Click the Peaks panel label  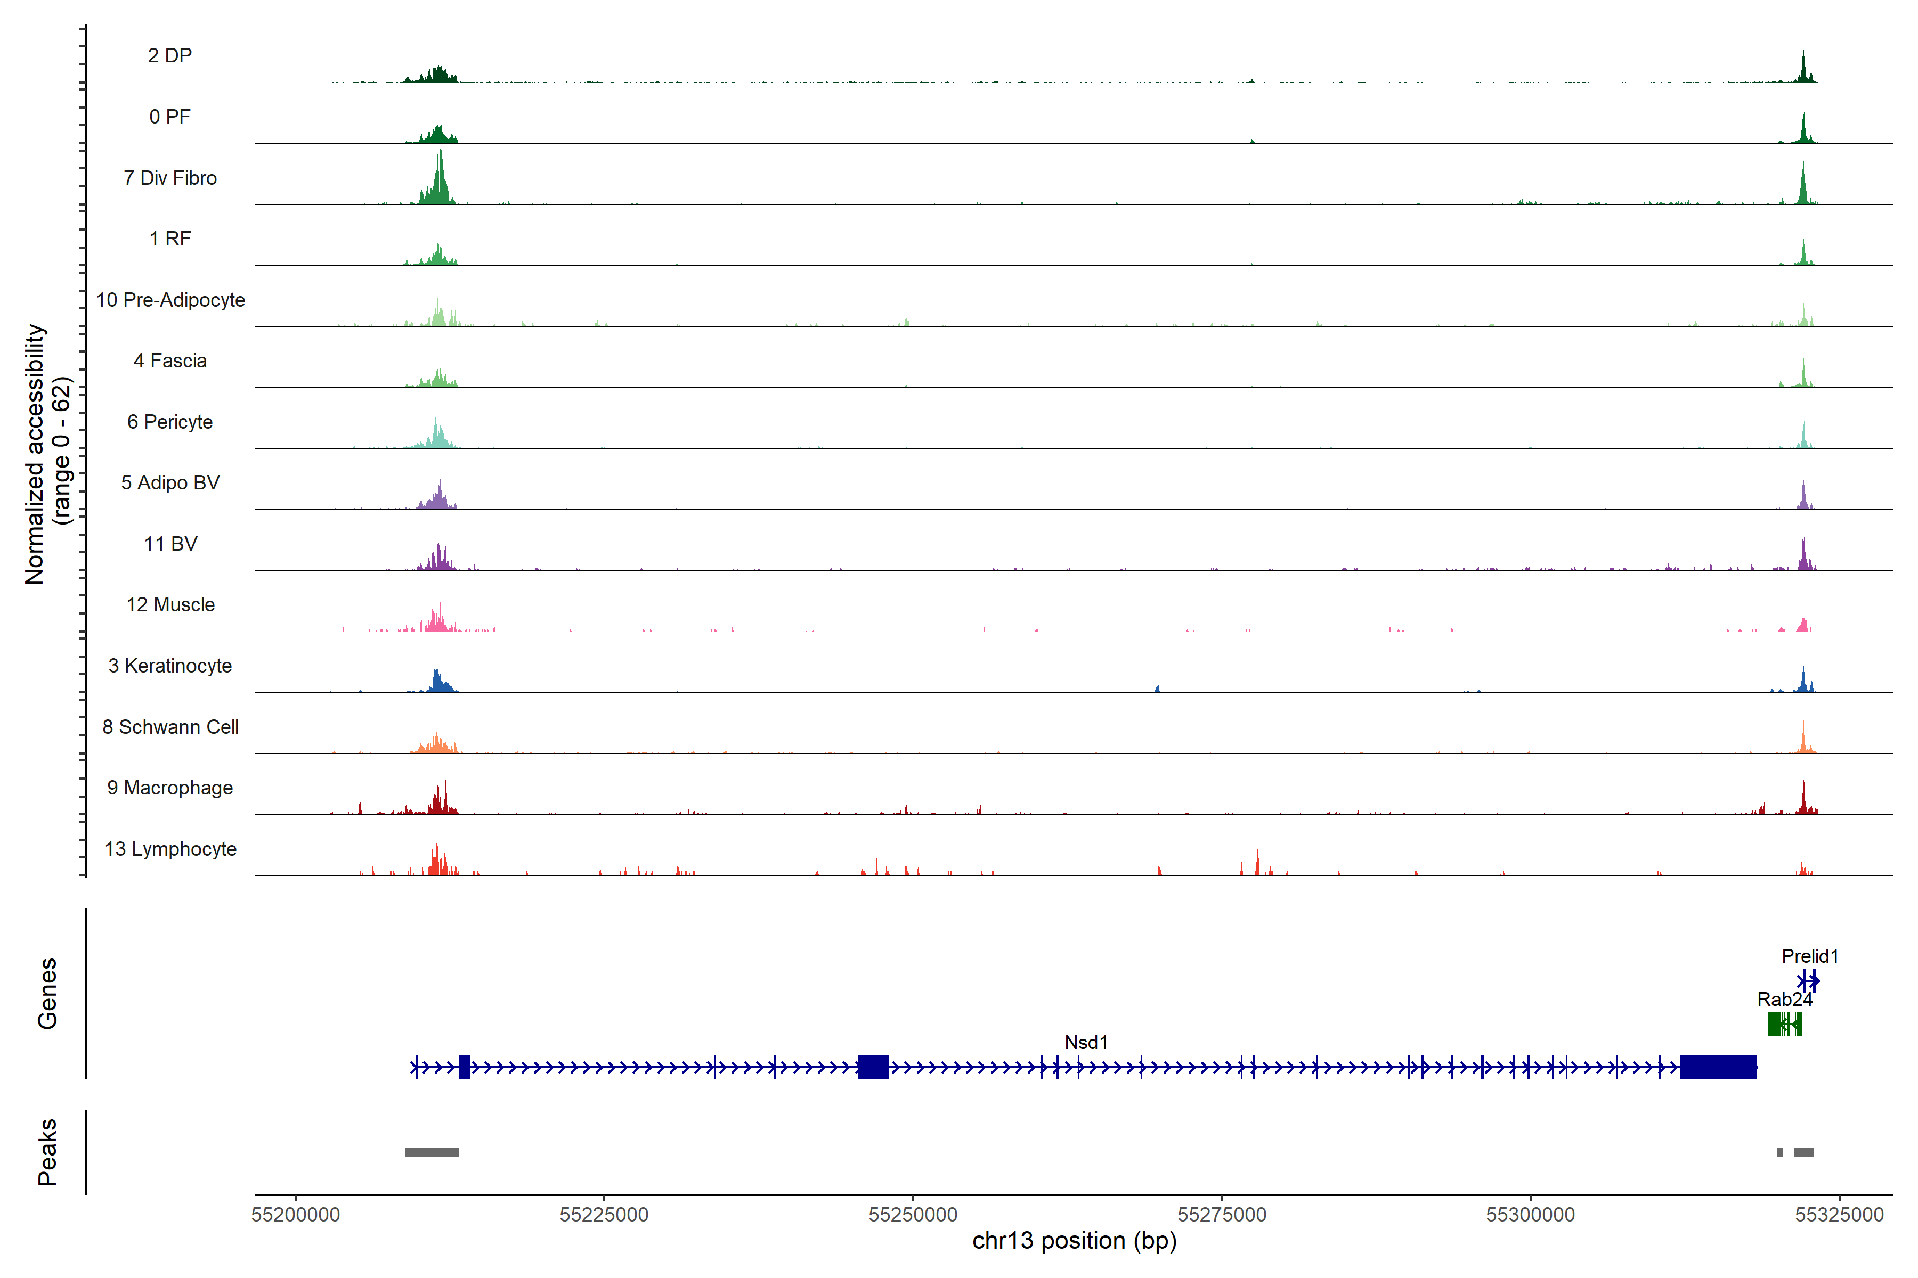click(x=47, y=1152)
